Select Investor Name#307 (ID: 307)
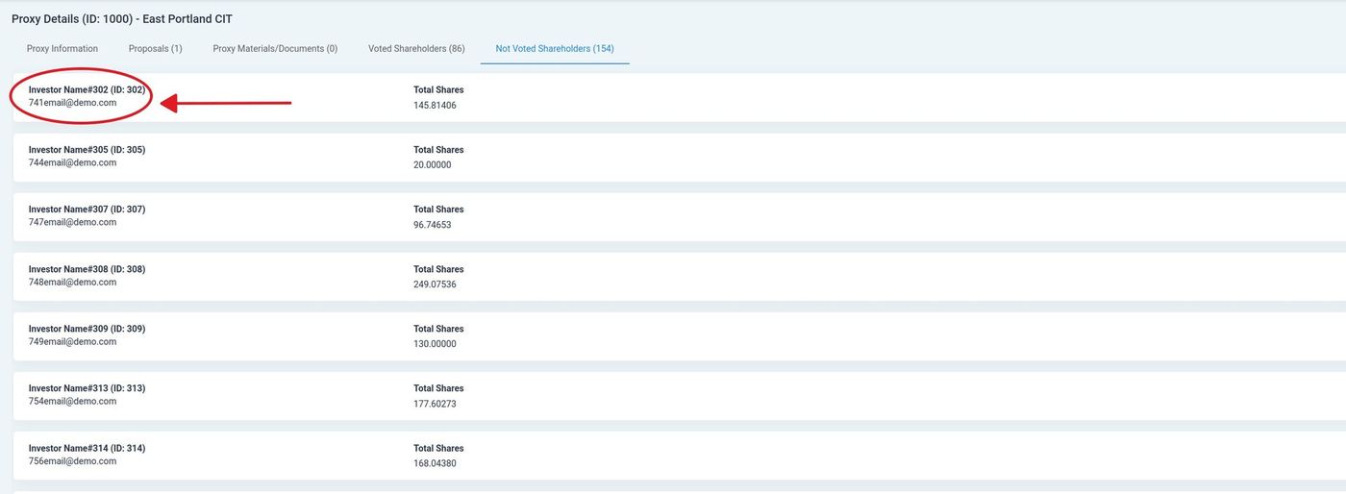The image size is (1346, 494). tap(87, 210)
